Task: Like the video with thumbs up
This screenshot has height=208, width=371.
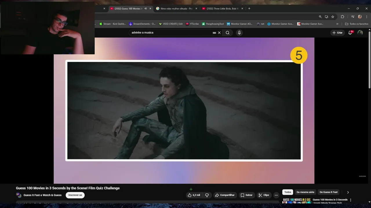Action: [x=194, y=195]
